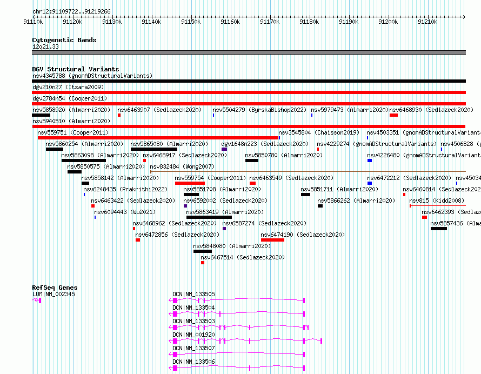The width and height of the screenshot is (481, 374).
Task: Click the red block under nsv6462393
Action: 425,217
